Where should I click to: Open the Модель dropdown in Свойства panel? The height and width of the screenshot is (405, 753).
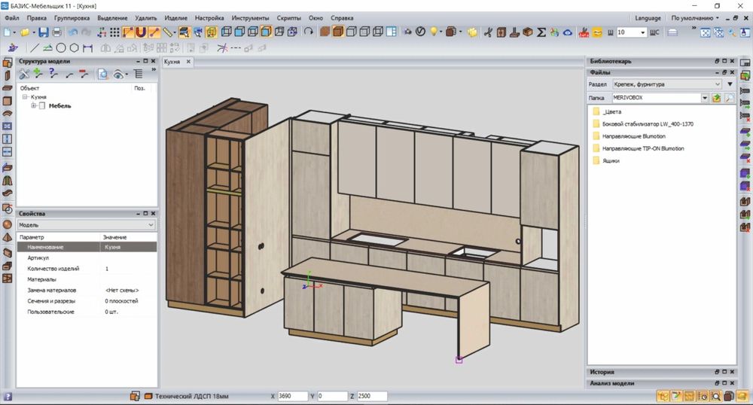[87, 224]
